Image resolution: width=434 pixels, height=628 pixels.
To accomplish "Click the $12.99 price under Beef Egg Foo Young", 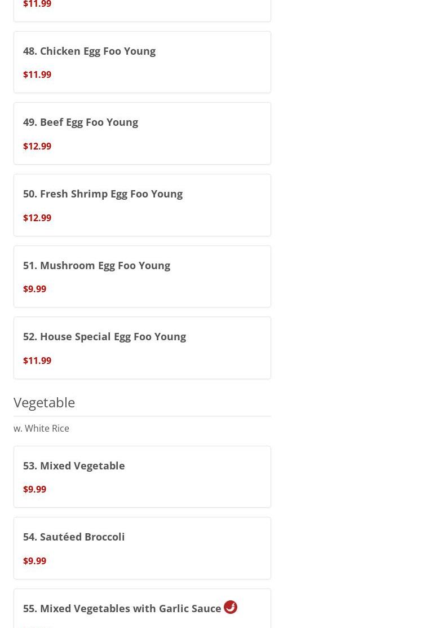I will point(37,146).
